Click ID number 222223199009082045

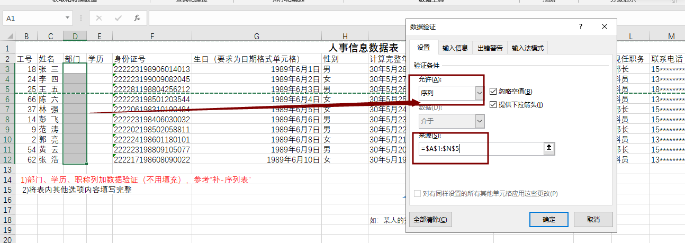pyautogui.click(x=152, y=79)
